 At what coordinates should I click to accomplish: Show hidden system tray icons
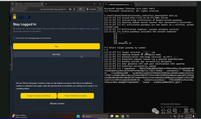tap(171, 116)
